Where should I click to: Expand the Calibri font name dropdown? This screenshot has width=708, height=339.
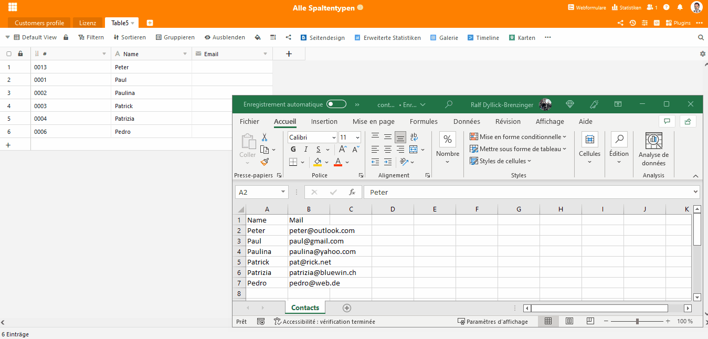coord(334,137)
